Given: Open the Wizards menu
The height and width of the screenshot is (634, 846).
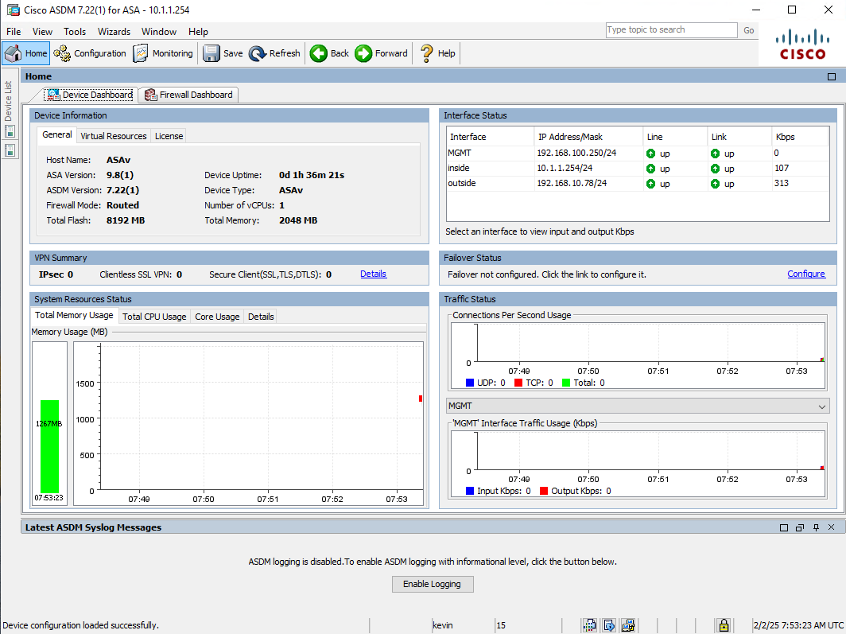Looking at the screenshot, I should (114, 32).
